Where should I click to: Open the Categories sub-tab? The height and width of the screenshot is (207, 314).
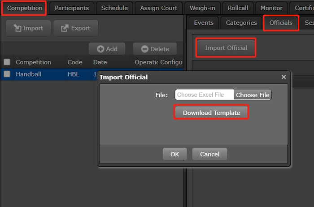click(241, 23)
